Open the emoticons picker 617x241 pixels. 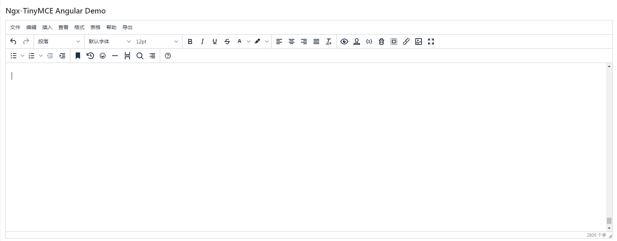point(103,56)
